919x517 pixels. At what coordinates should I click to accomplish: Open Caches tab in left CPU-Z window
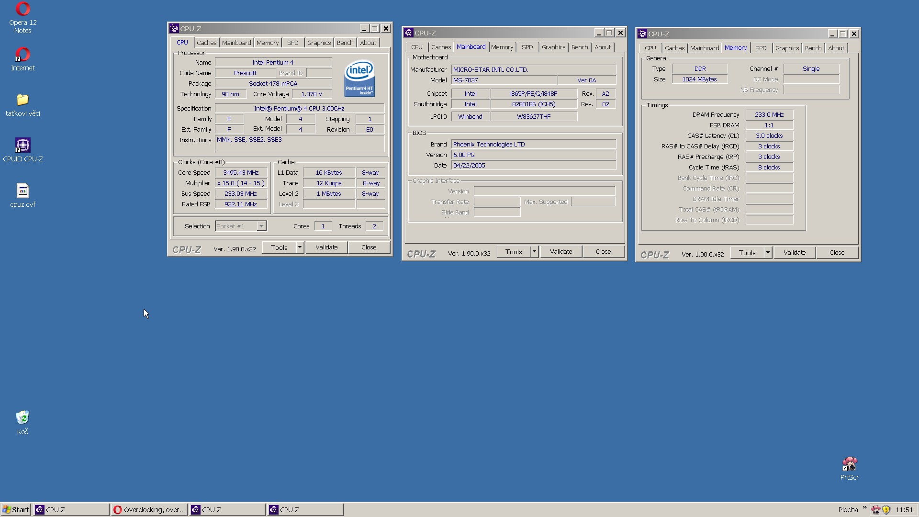207,43
